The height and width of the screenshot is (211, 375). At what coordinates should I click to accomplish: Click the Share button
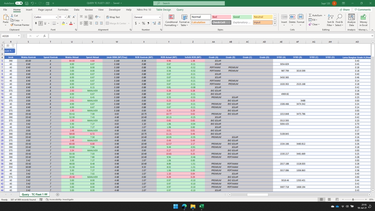[345, 9]
